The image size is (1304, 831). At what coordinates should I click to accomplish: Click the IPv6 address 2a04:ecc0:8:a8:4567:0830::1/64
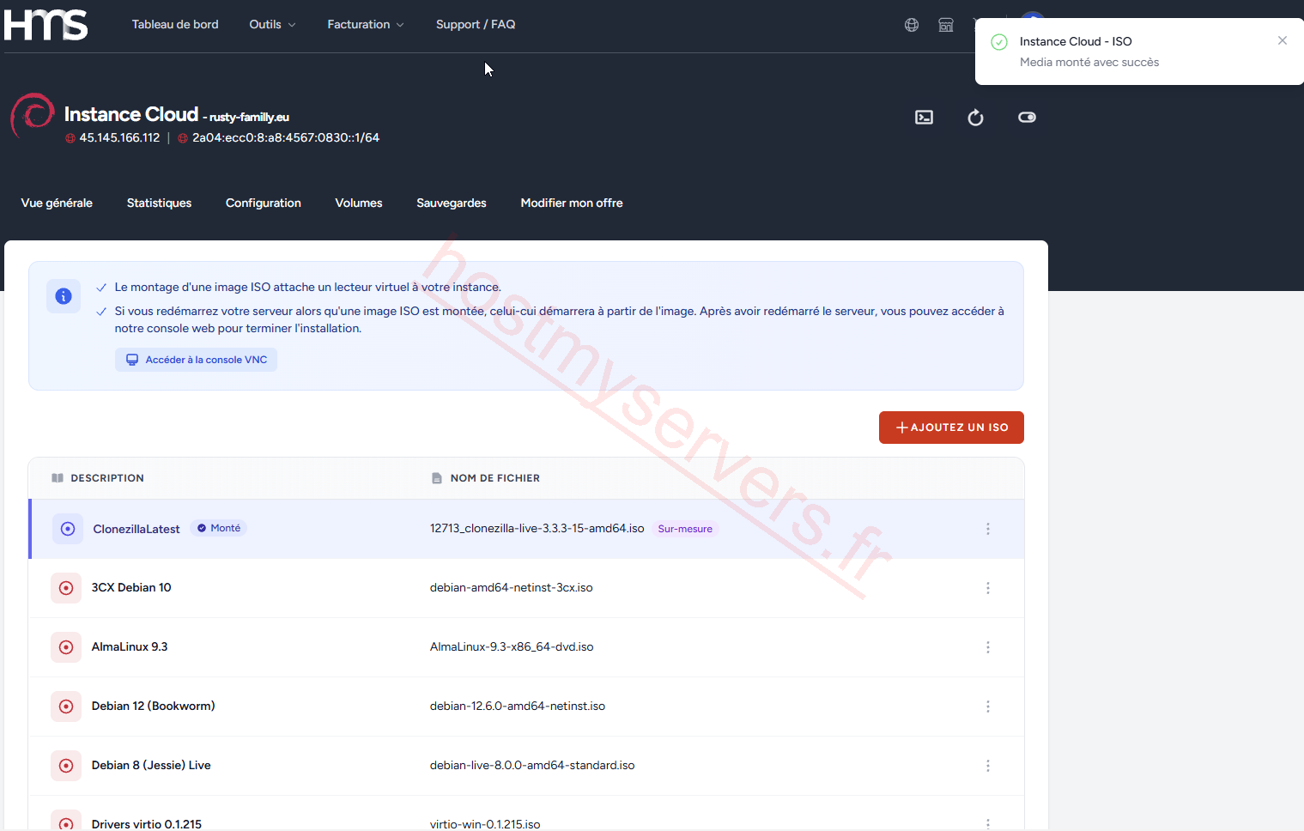(x=286, y=137)
